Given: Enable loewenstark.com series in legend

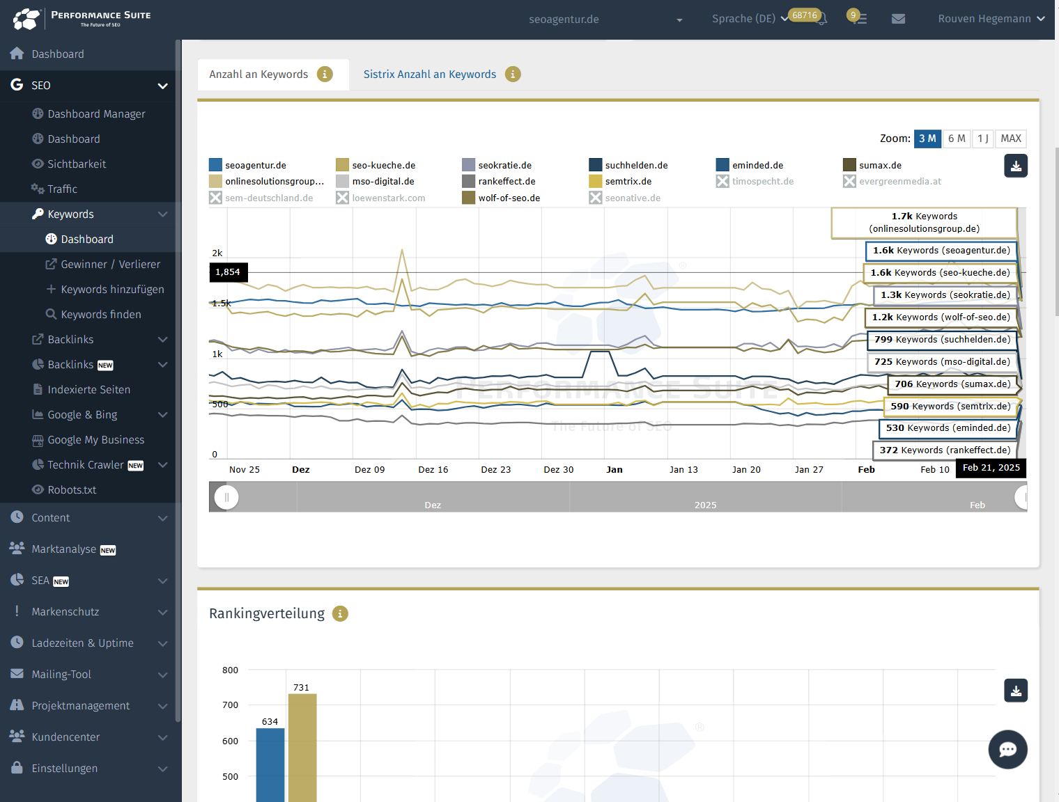Looking at the screenshot, I should [x=380, y=198].
